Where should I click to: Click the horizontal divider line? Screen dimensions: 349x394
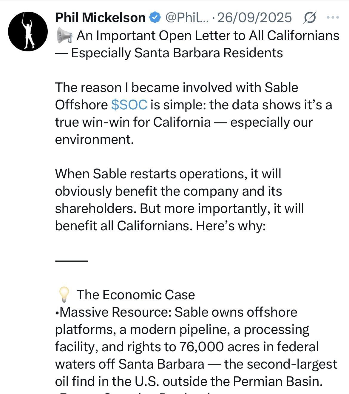72,261
